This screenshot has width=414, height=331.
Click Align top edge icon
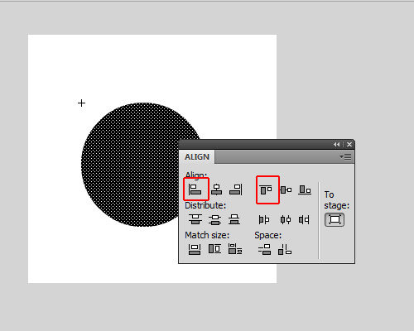266,189
